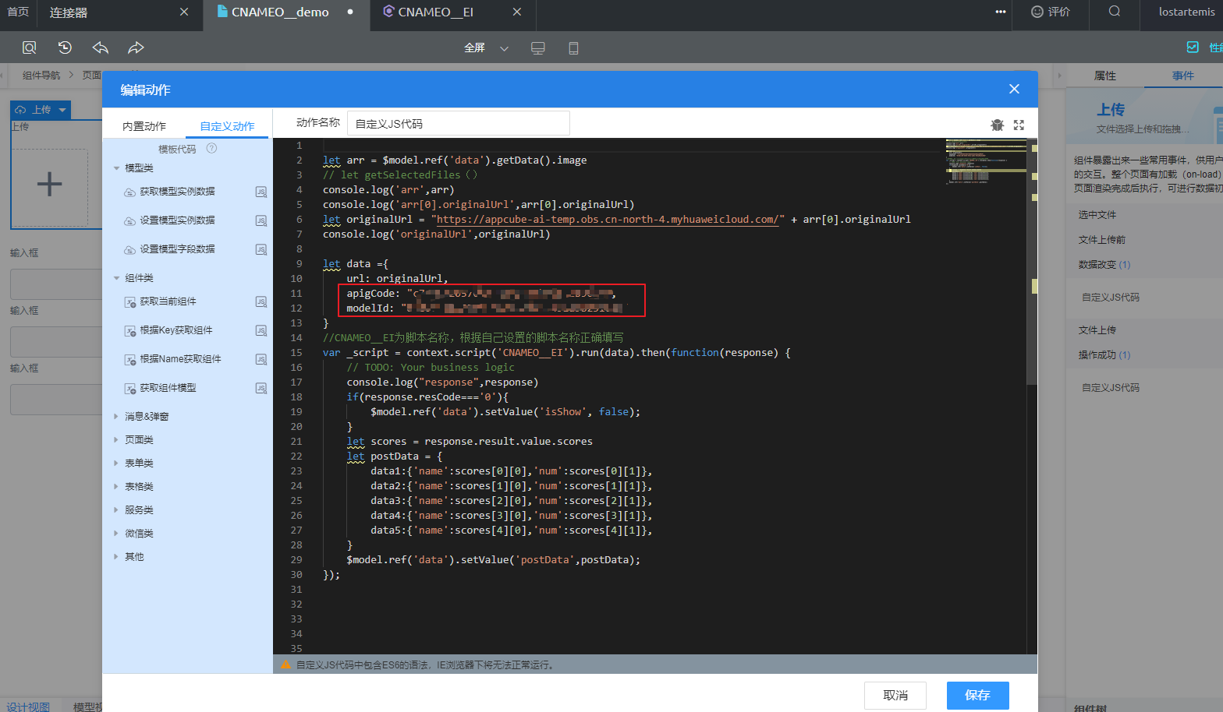This screenshot has width=1223, height=712.
Task: Click the 取消 button
Action: click(x=895, y=695)
